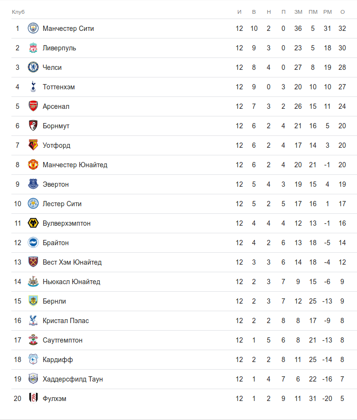
Task: Click the Arsenal cannon crest
Action: tap(33, 106)
